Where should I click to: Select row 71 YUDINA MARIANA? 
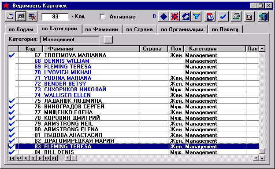[134, 78]
